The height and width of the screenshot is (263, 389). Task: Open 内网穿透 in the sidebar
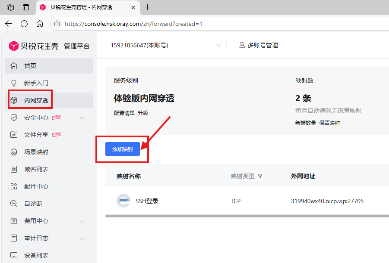click(x=49, y=100)
